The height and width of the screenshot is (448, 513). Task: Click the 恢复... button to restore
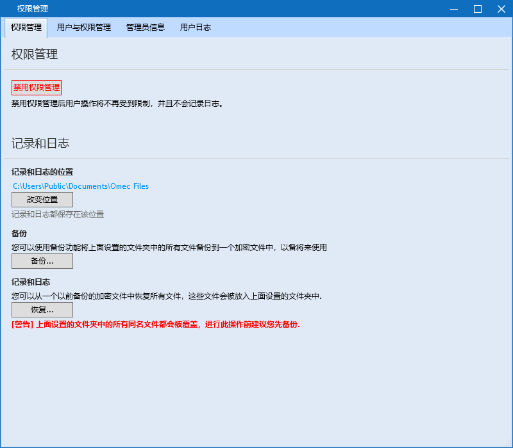42,309
